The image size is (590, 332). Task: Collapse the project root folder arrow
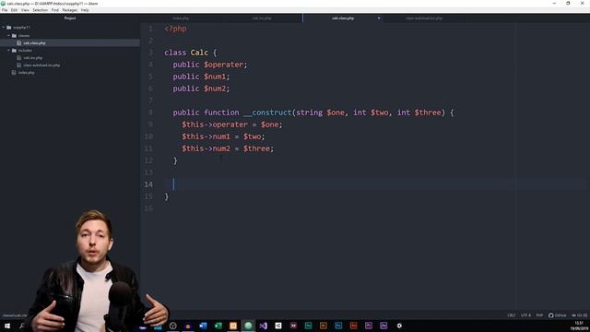pyautogui.click(x=4, y=28)
